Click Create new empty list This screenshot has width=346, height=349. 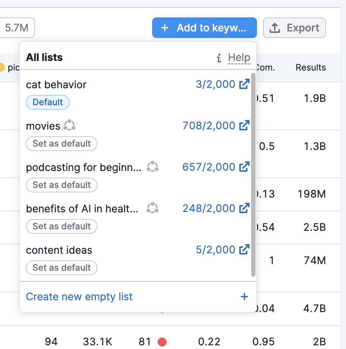click(x=79, y=297)
